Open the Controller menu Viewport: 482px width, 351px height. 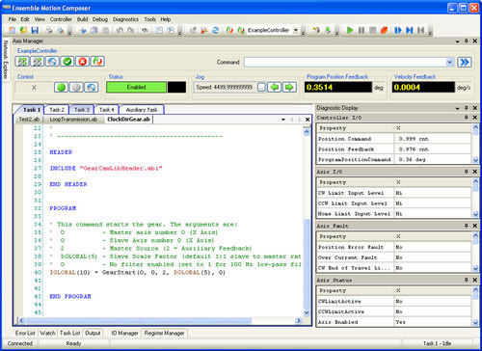click(x=61, y=19)
